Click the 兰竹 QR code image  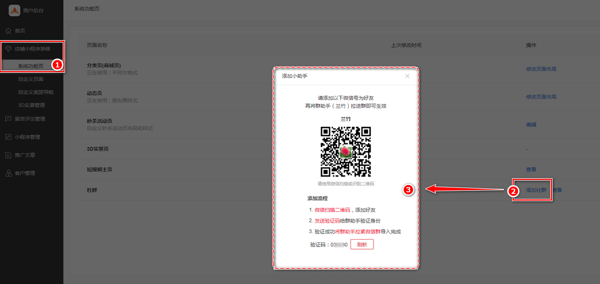coord(345,152)
